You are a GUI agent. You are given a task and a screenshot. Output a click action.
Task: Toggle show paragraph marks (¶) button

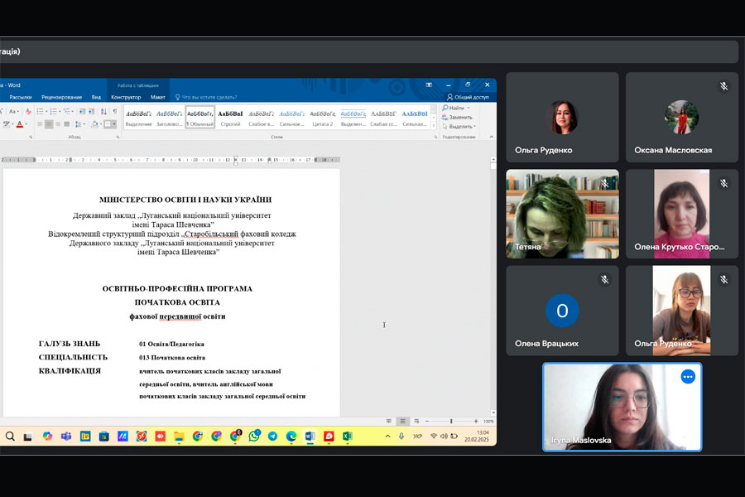coord(115,111)
